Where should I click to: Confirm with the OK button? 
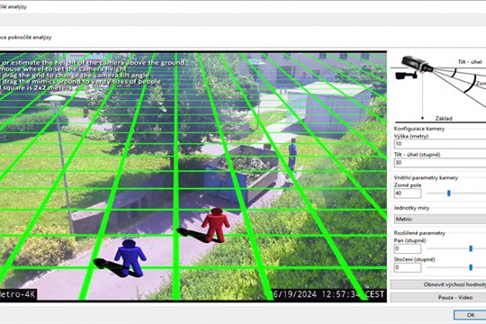(x=470, y=315)
